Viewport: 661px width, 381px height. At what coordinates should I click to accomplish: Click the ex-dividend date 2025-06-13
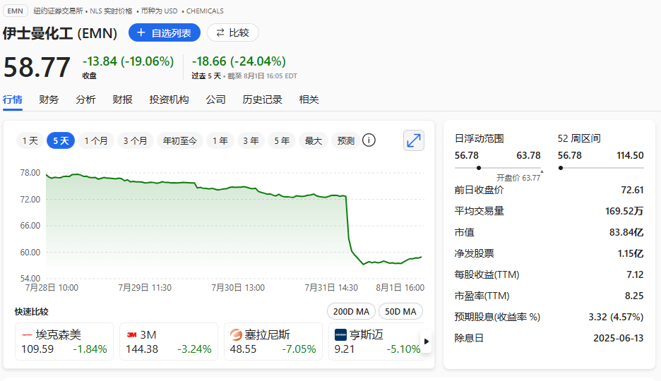click(619, 338)
